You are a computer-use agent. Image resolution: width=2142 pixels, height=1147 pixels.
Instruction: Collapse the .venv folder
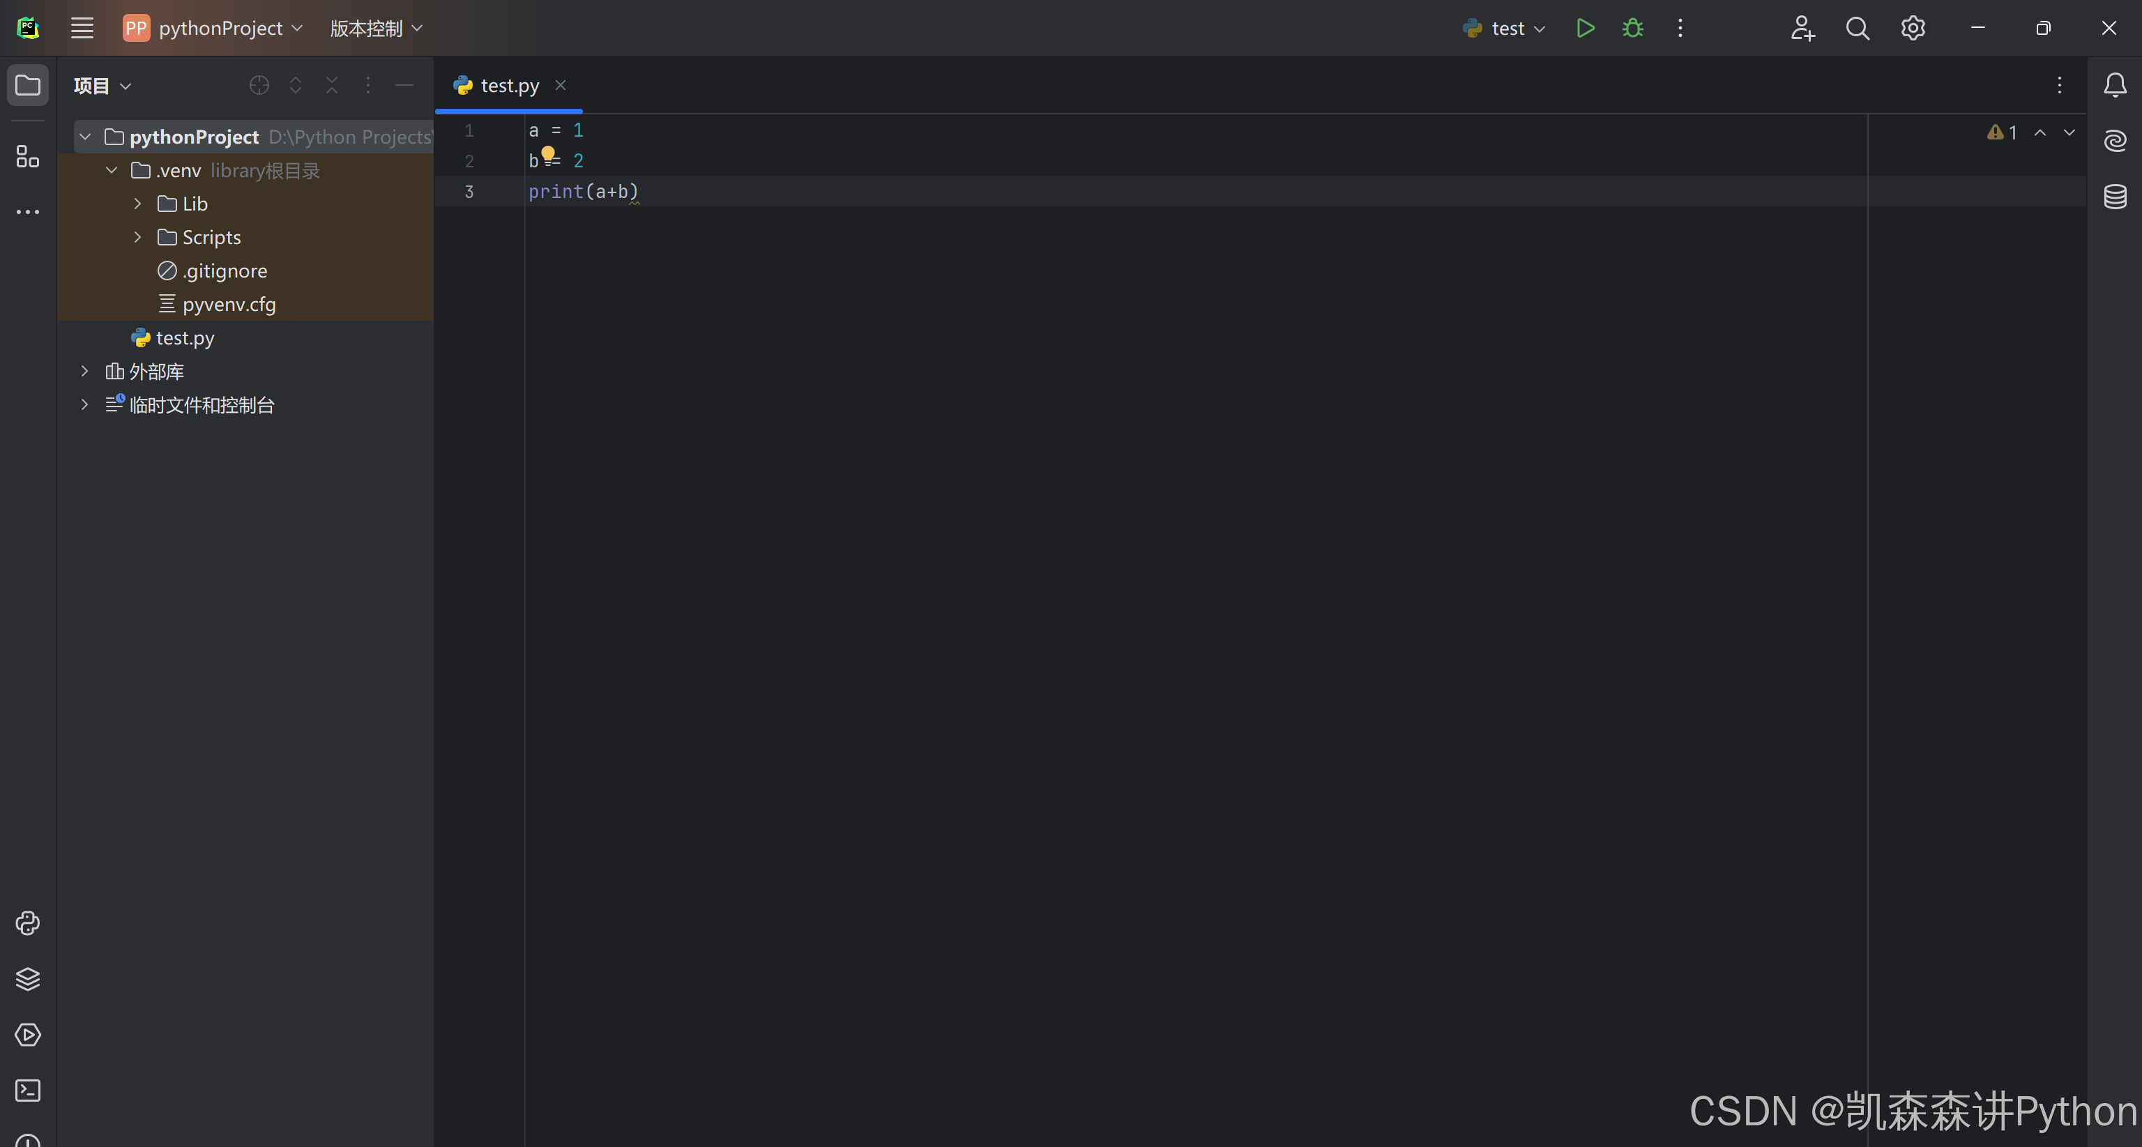[x=112, y=171]
